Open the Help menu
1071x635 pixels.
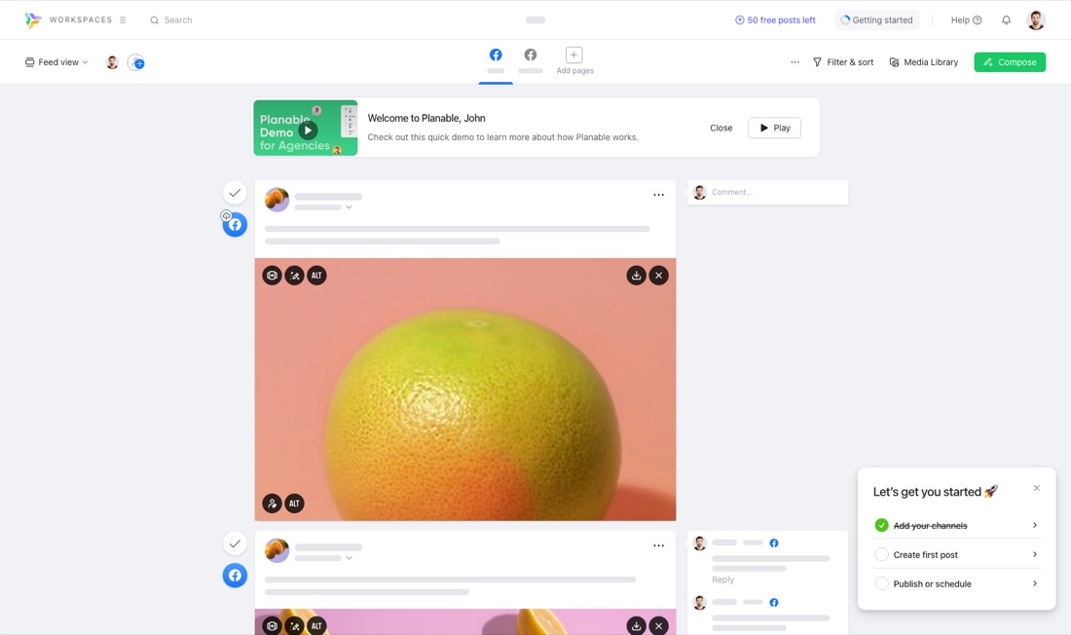[967, 19]
